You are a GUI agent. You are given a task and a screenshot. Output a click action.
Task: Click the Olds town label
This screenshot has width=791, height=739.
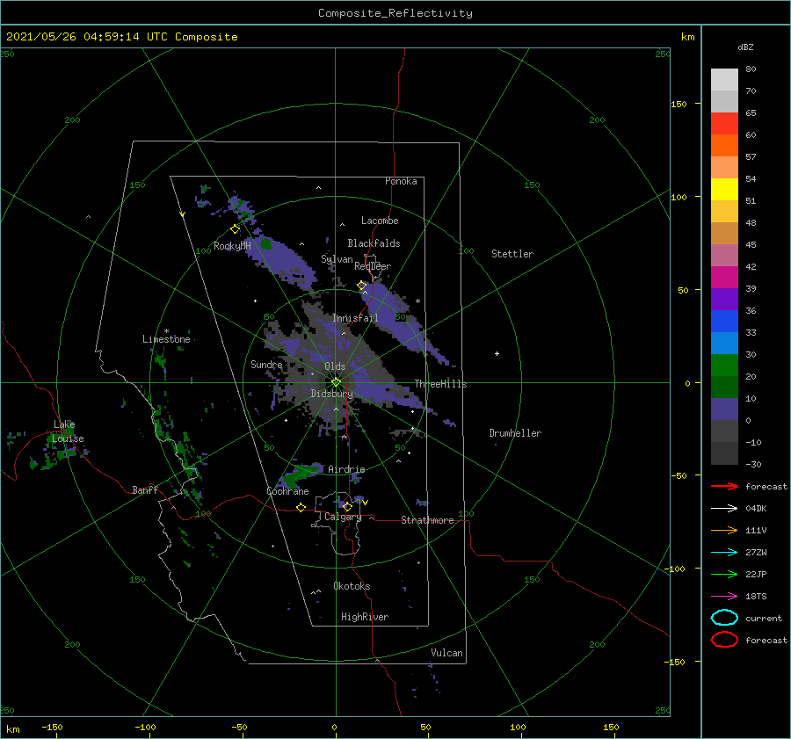pyautogui.click(x=335, y=366)
